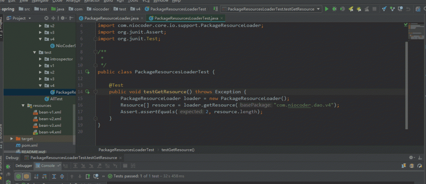Image resolution: width=426 pixels, height=184 pixels.
Task: Close the debug session tab
Action: (121, 158)
